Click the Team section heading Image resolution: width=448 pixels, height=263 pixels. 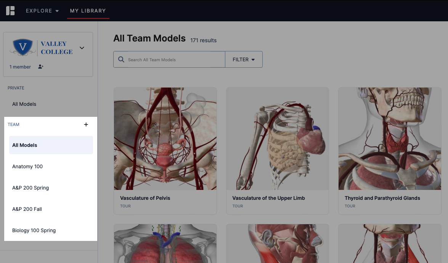(x=13, y=124)
